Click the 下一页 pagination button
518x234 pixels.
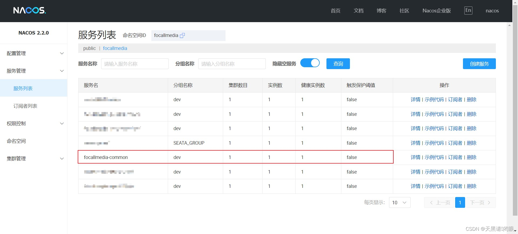[x=481, y=202]
